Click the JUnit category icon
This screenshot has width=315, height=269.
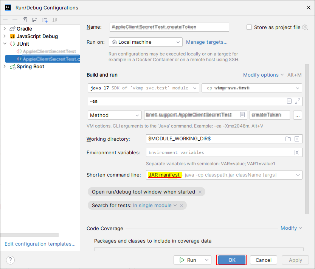click(12, 44)
